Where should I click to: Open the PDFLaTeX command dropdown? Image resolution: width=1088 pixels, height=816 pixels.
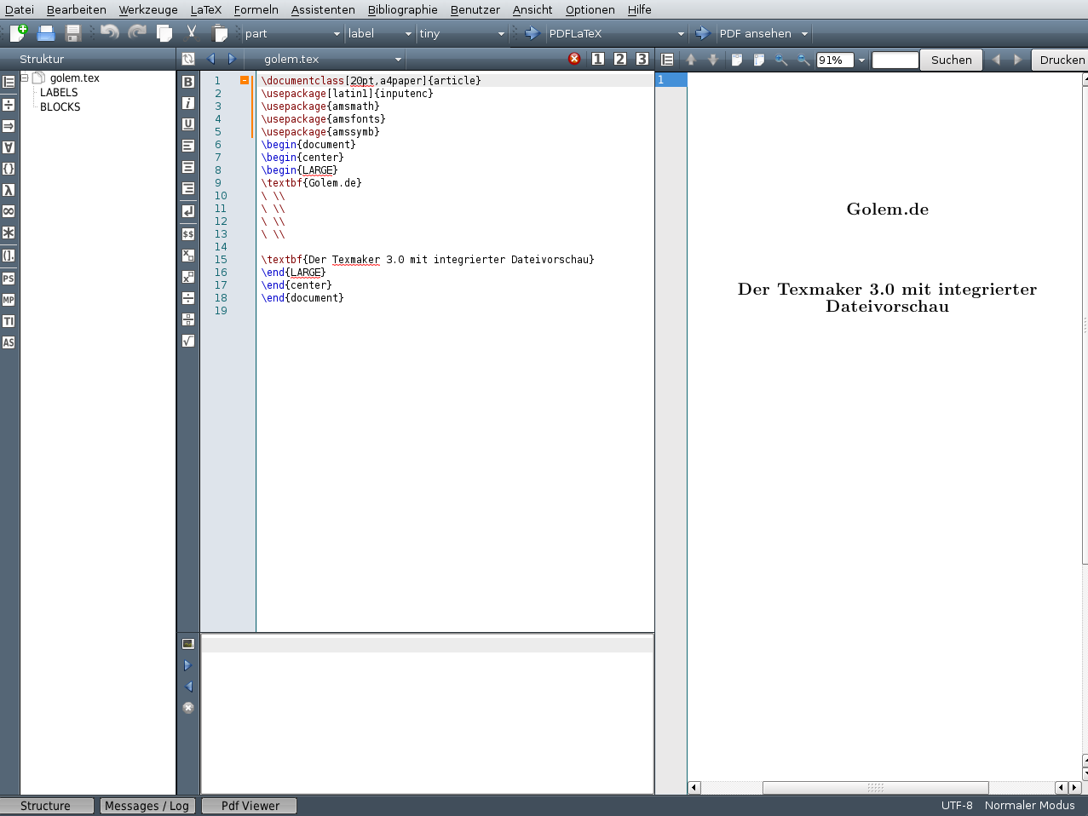pyautogui.click(x=680, y=34)
